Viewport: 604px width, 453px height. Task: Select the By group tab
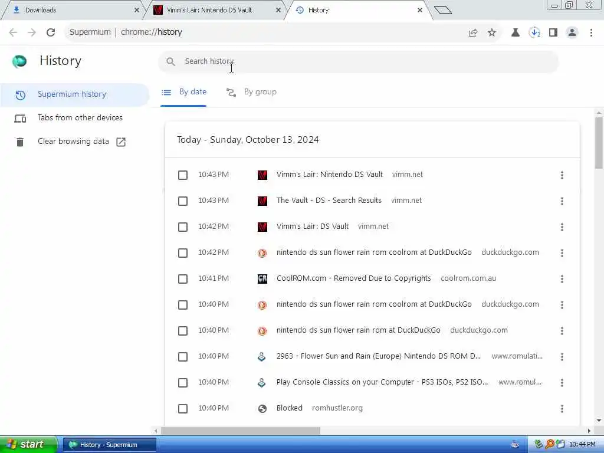[251, 92]
